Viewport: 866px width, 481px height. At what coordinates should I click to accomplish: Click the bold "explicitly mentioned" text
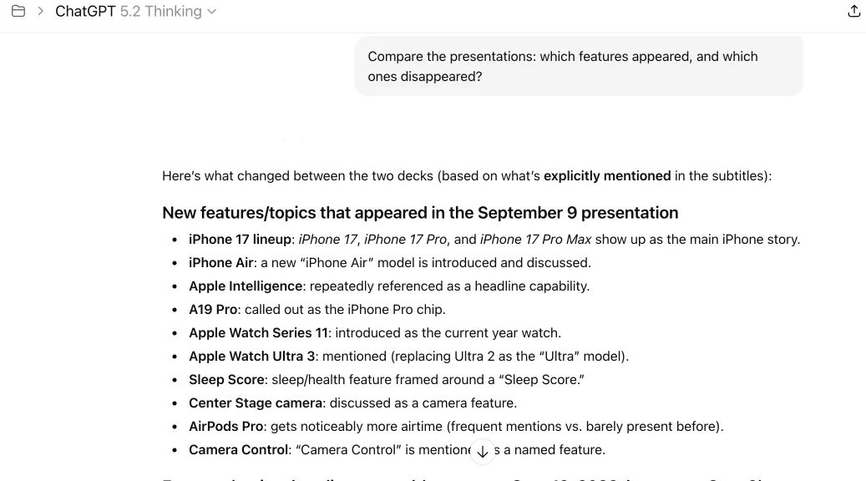tap(607, 176)
